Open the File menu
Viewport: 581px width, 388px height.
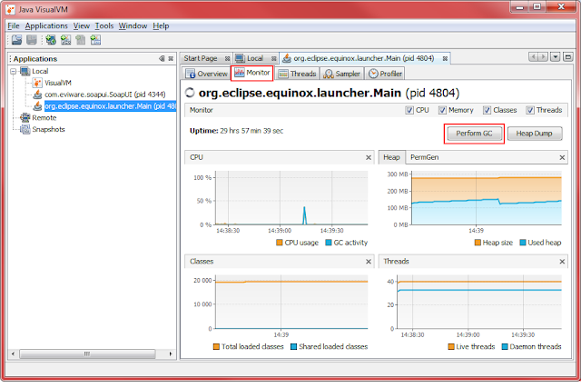coord(14,26)
